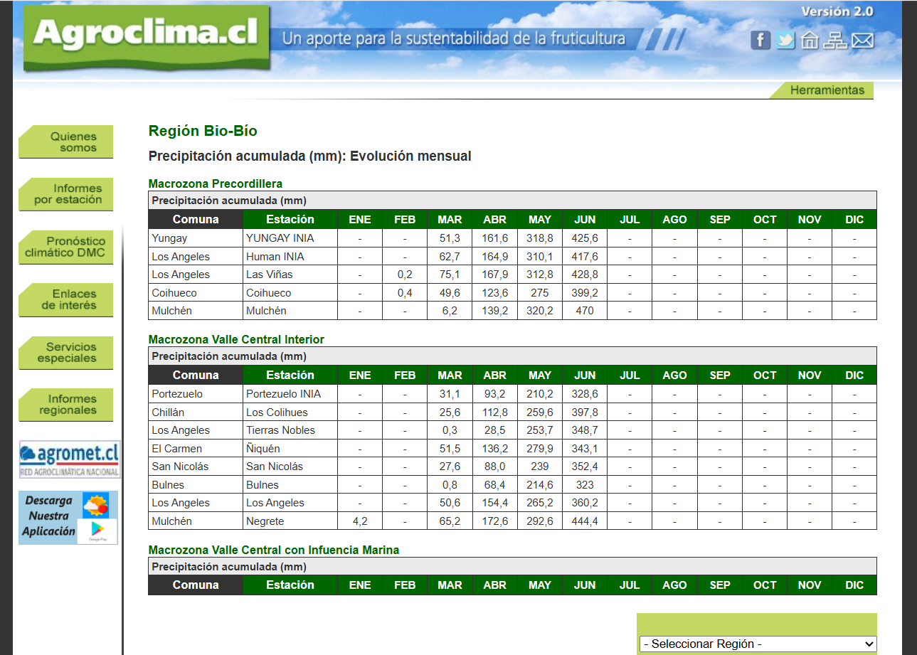
Task: Click Macrozona Valle Central Interior heading
Action: (x=236, y=339)
